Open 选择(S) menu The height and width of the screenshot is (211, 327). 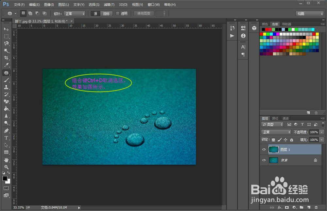94,5
